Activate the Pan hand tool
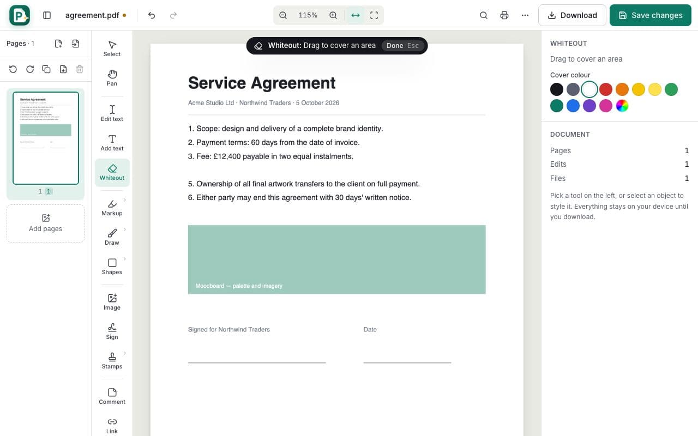The height and width of the screenshot is (436, 698). point(112,78)
